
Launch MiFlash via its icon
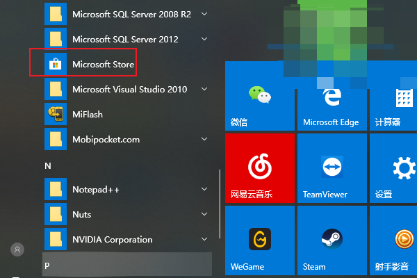point(56,114)
